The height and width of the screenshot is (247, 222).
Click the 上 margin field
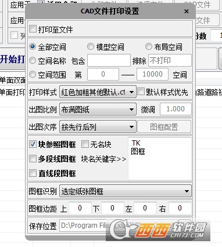(x=80, y=208)
